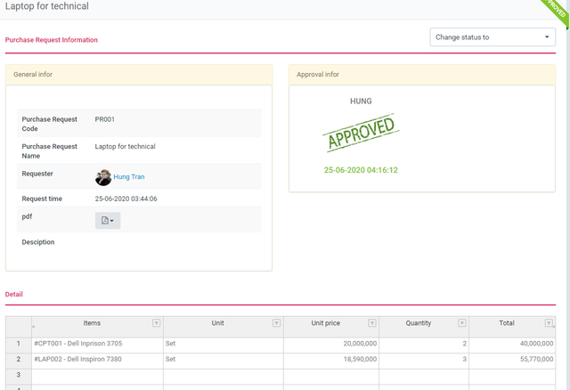The image size is (570, 390).
Task: Click the 55,770,000 total cell
Action: tap(512, 359)
